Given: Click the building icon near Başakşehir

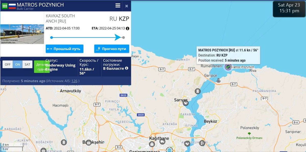Looking at the screenshot, I should (88, 142).
